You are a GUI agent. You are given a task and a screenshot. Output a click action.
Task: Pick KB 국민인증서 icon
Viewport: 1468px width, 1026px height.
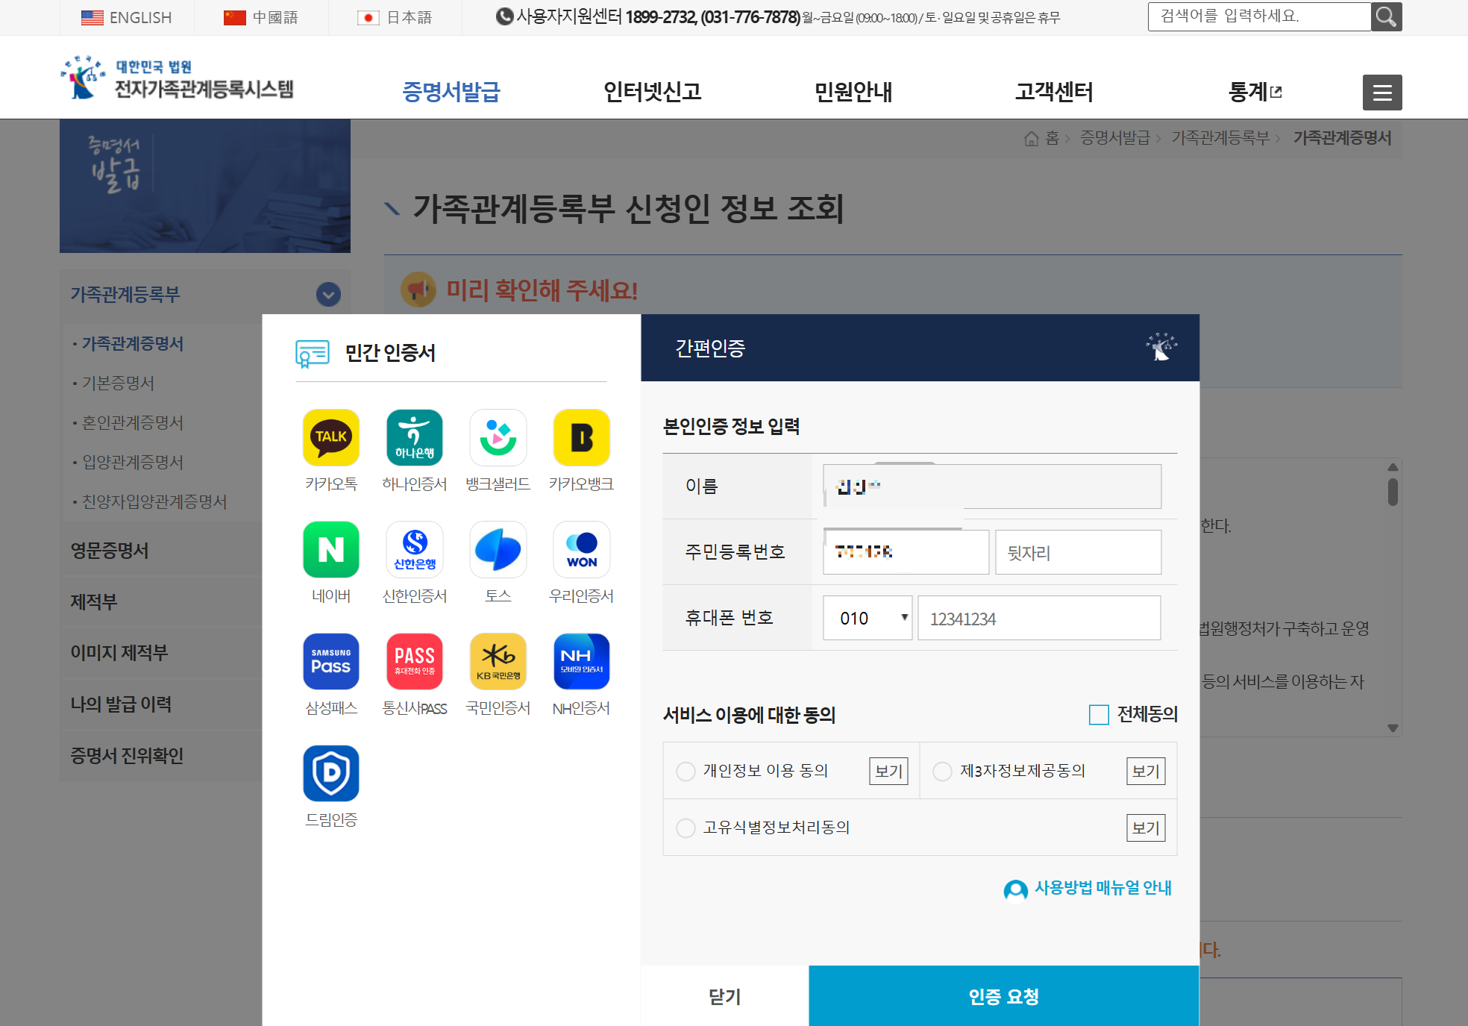coord(498,661)
